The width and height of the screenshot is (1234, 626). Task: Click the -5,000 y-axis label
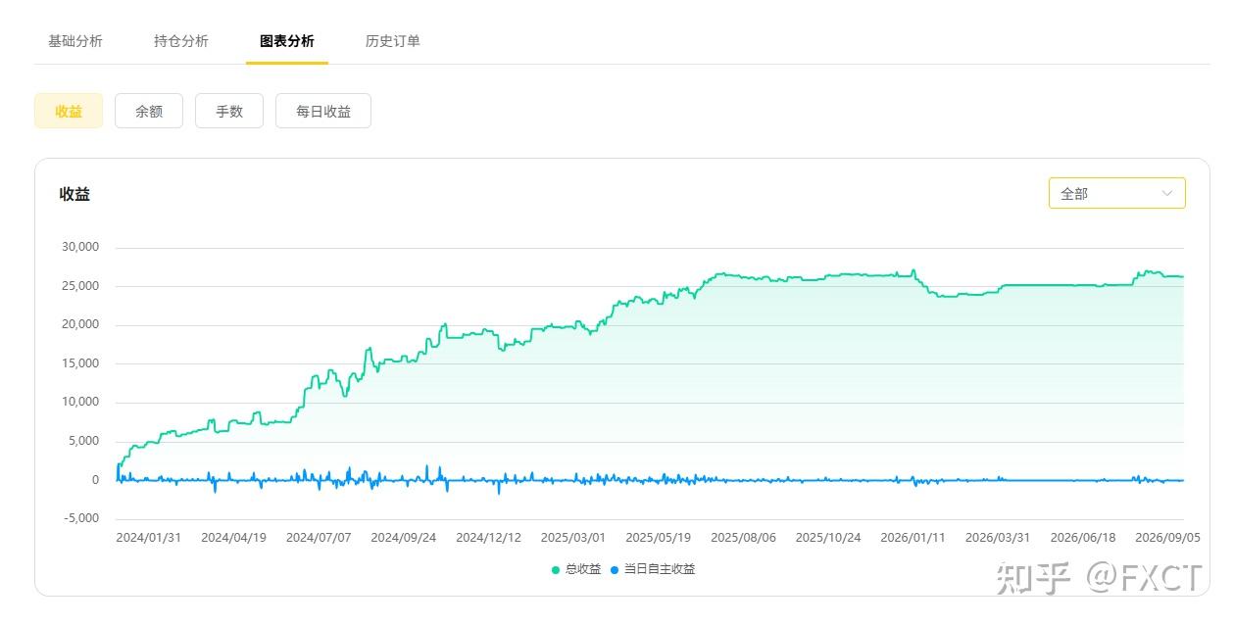click(81, 518)
